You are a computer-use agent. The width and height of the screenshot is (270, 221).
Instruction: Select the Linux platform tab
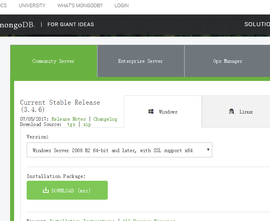pyautogui.click(x=236, y=112)
